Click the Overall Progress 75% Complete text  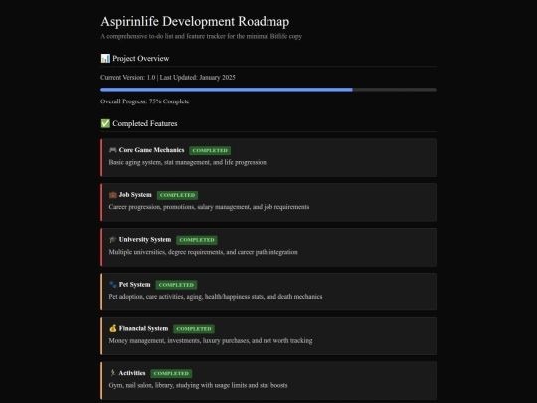(x=145, y=101)
